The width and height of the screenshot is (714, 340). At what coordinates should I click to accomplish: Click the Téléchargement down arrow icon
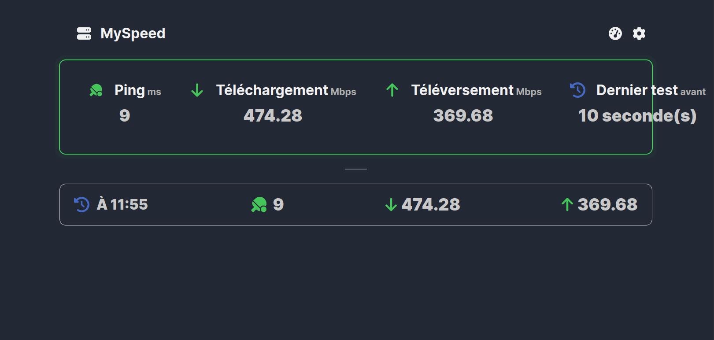point(197,90)
